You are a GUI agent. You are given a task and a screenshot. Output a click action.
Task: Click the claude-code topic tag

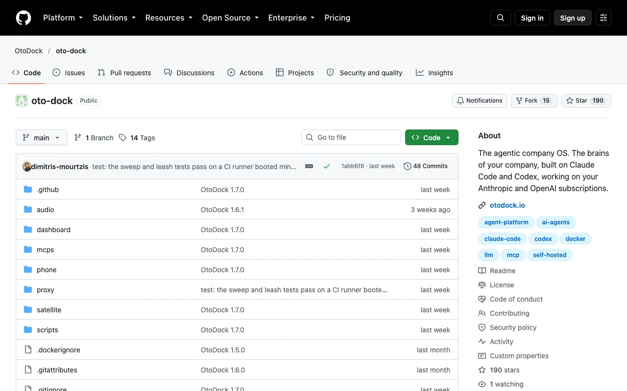(503, 239)
